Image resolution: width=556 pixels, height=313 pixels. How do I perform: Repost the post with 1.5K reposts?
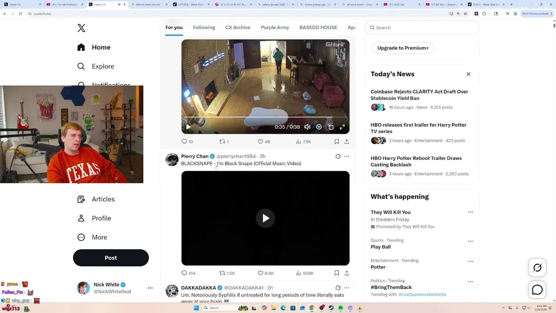(x=227, y=273)
